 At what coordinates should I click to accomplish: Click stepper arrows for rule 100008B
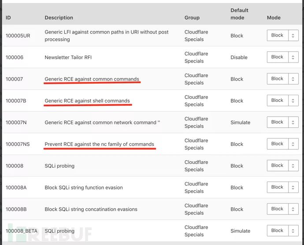(x=293, y=209)
